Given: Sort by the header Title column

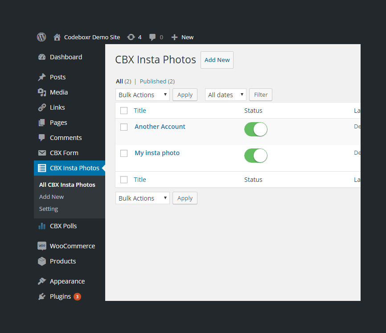Looking at the screenshot, I should click(x=140, y=111).
